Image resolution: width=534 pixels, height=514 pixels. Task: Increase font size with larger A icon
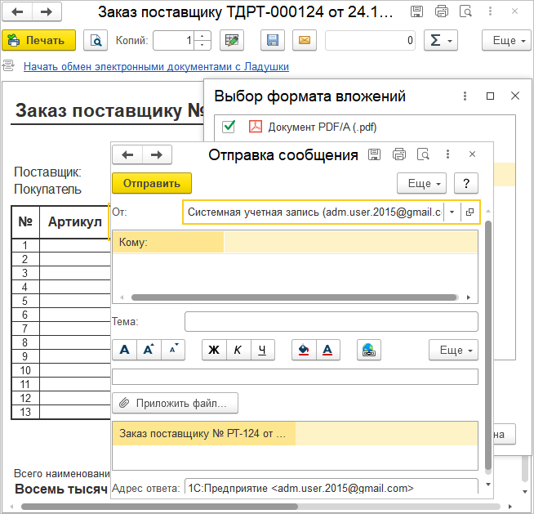coord(149,350)
